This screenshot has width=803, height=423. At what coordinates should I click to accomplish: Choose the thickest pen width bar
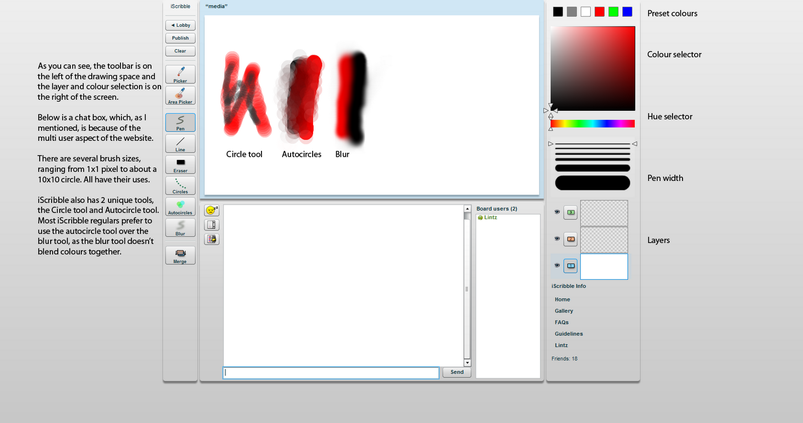[593, 183]
